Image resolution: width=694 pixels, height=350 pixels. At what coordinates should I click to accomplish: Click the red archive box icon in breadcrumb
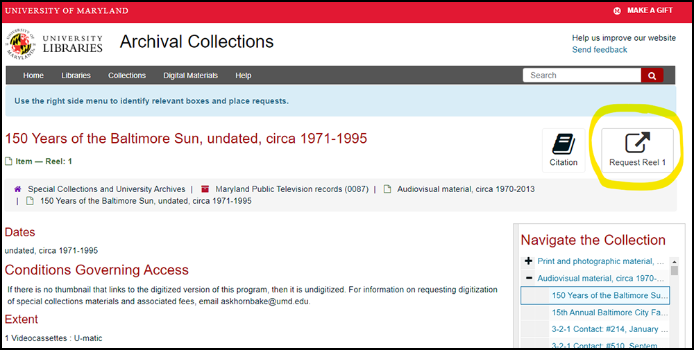[205, 189]
